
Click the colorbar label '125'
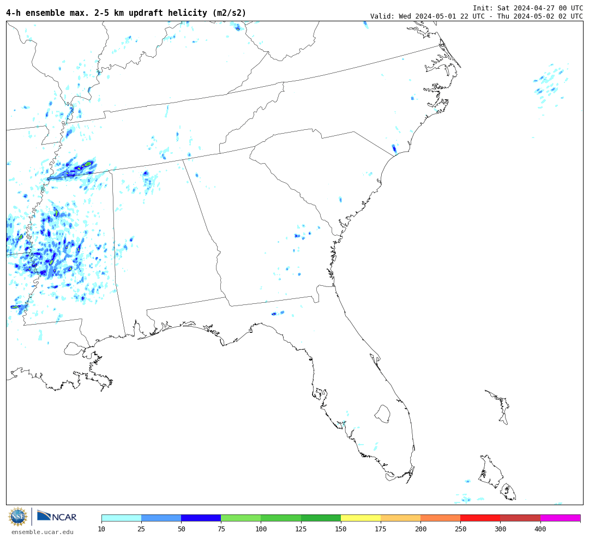pos(301,529)
